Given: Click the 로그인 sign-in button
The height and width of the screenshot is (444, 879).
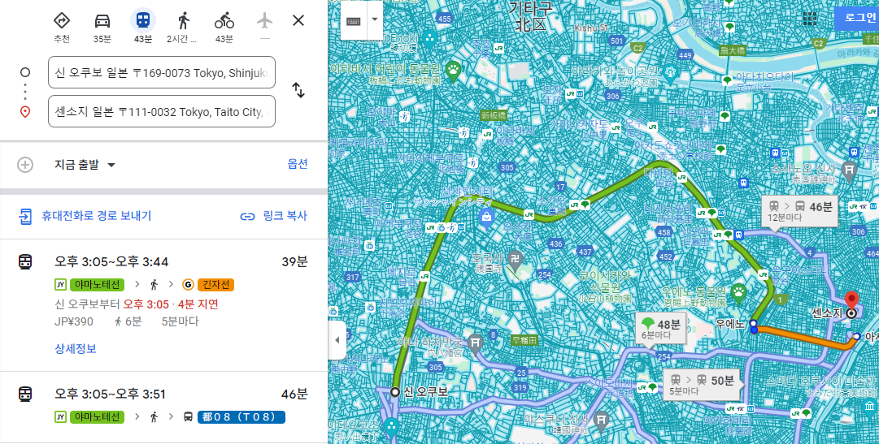Looking at the screenshot, I should 856,17.
